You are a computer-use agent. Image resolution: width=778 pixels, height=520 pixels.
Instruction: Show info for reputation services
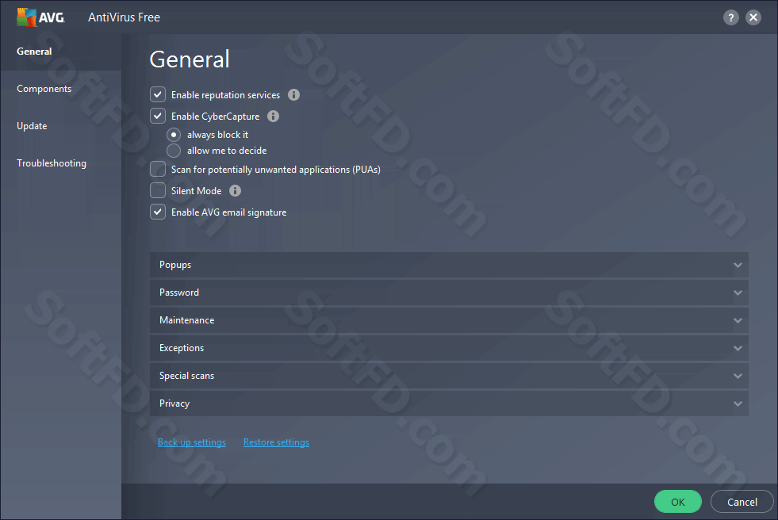(x=293, y=94)
